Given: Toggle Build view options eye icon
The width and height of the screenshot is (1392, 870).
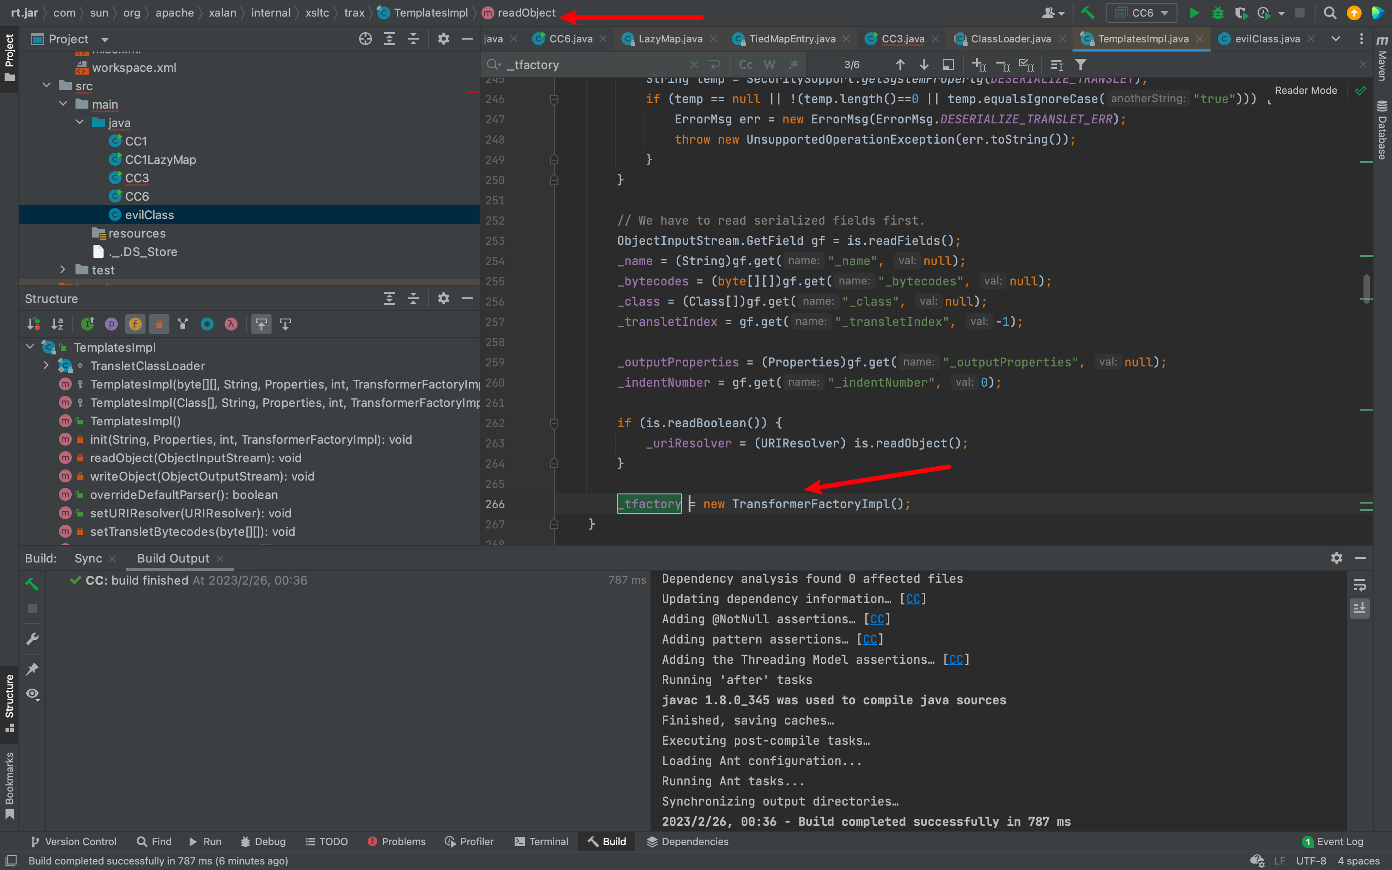Looking at the screenshot, I should [x=32, y=694].
